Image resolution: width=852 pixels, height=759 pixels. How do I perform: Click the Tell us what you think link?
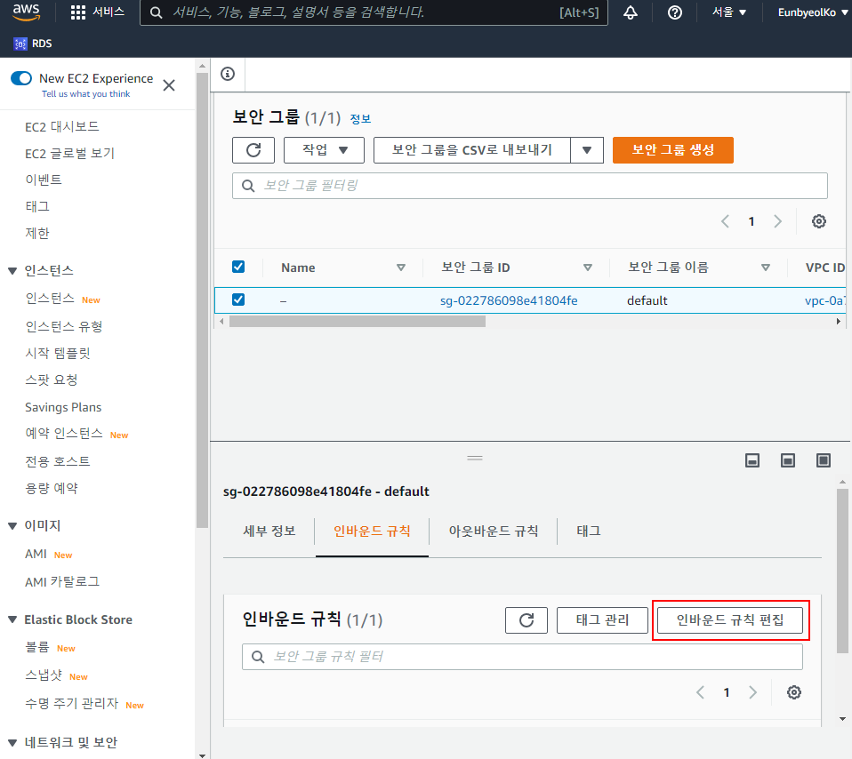tap(86, 94)
